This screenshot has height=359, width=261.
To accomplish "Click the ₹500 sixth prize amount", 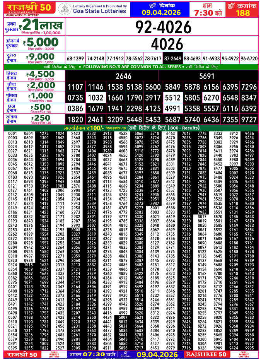I will point(41,107).
